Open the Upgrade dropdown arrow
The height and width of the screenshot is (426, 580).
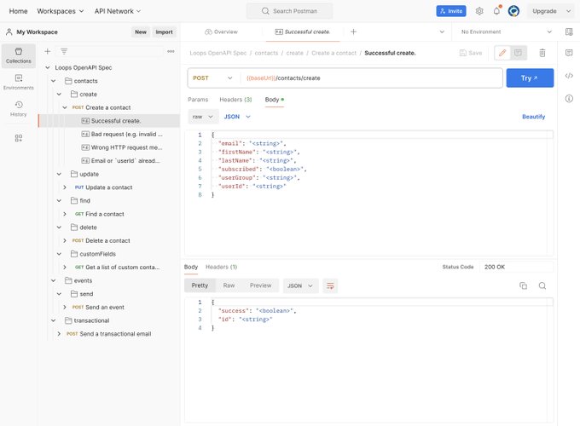(x=569, y=11)
